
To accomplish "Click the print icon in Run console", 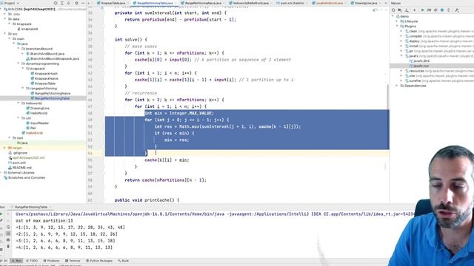I will pyautogui.click(x=8, y=240).
